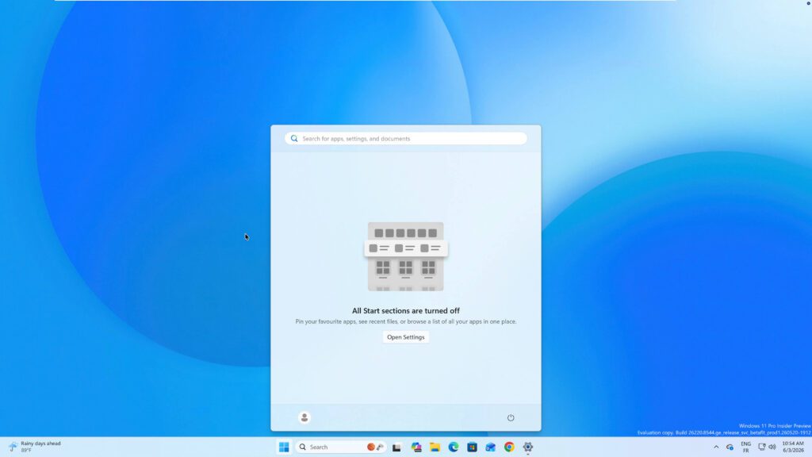Open Outlook from the taskbar
The width and height of the screenshot is (812, 457).
[x=490, y=447]
